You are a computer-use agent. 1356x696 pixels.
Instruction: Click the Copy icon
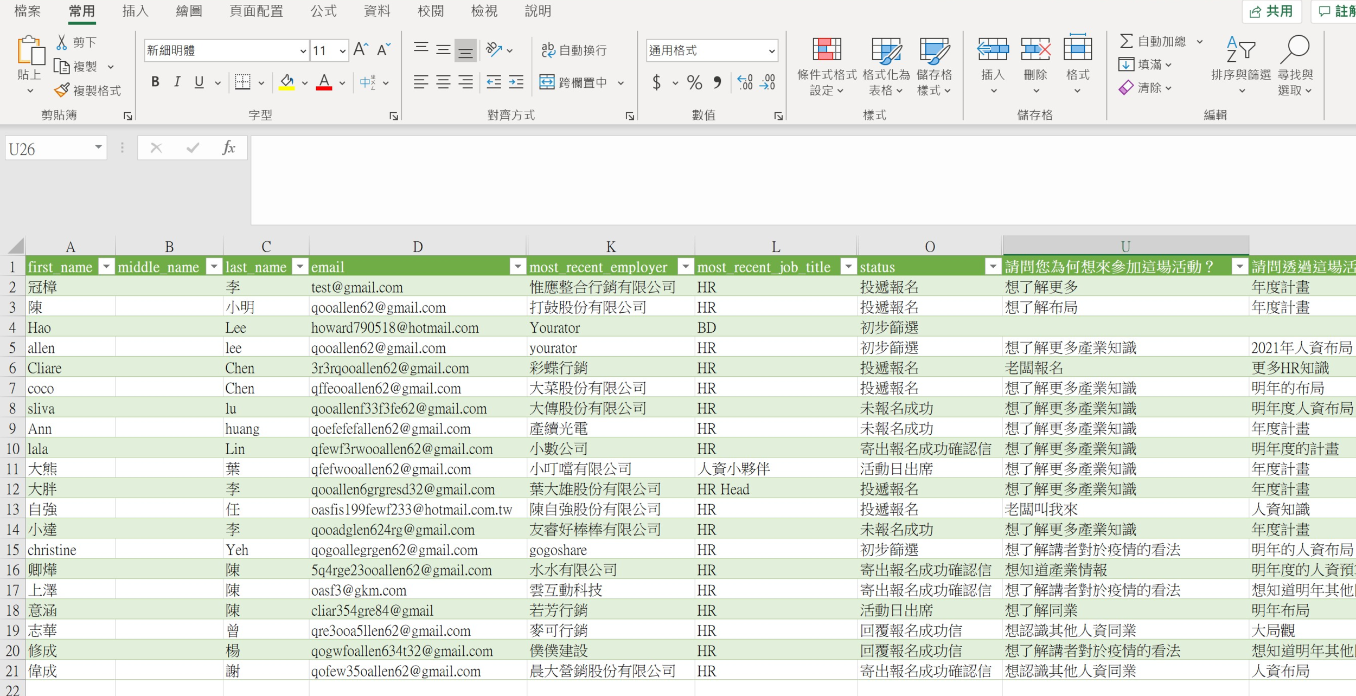click(x=61, y=66)
